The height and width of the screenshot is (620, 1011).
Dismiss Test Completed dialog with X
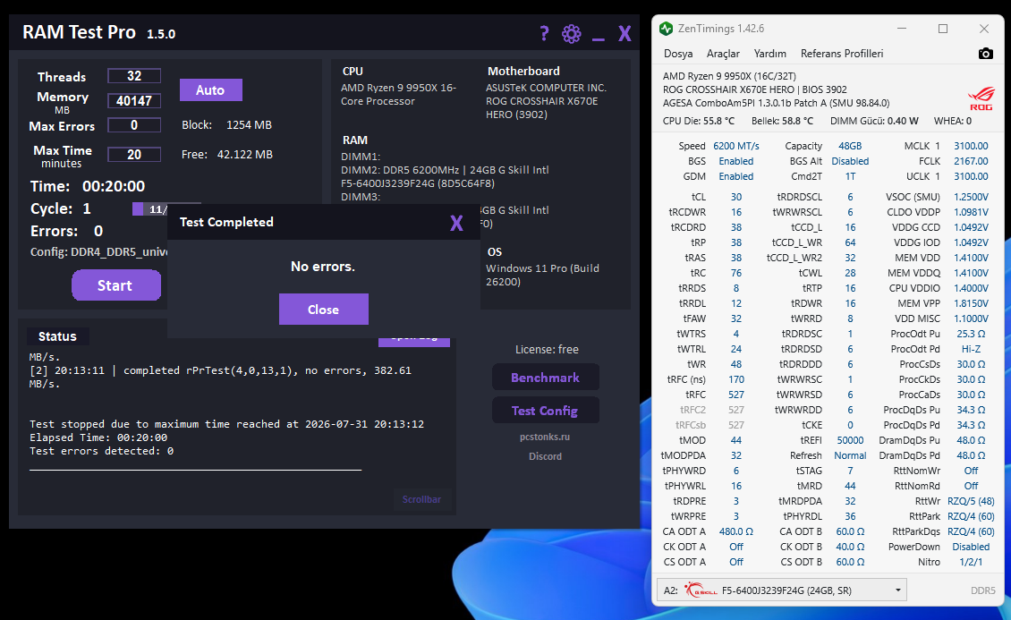(456, 223)
